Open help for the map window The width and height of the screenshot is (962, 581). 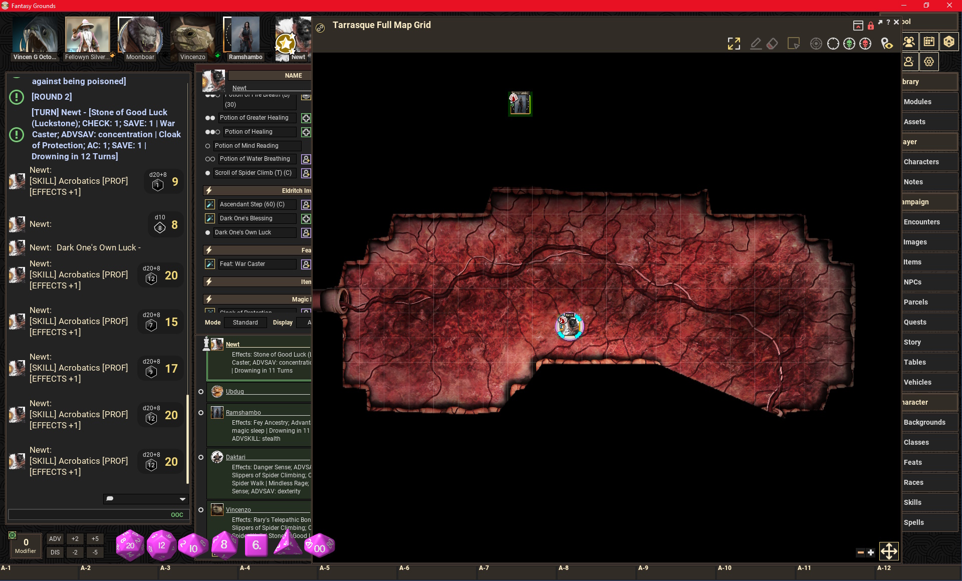tap(888, 22)
